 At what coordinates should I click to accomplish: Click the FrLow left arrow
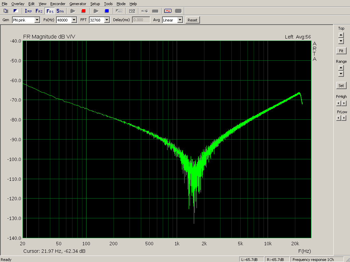click(339, 118)
